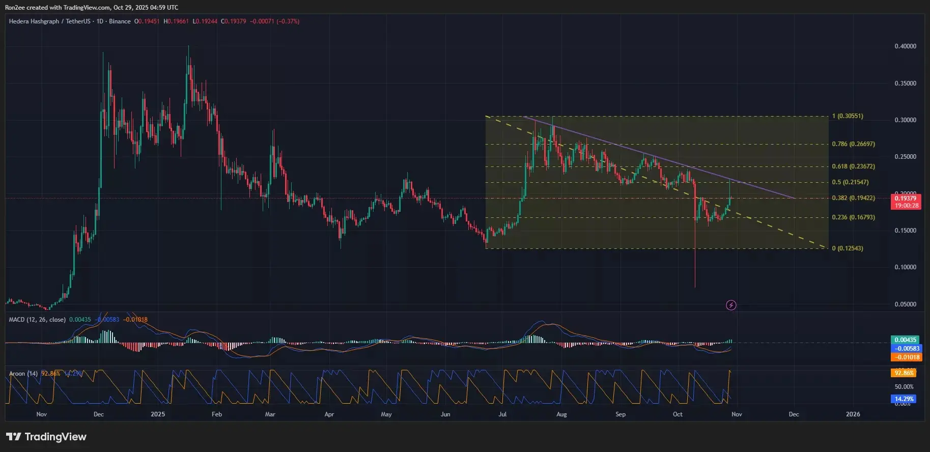Click the lightning bolt event icon
This screenshot has width=930, height=452.
pyautogui.click(x=731, y=305)
